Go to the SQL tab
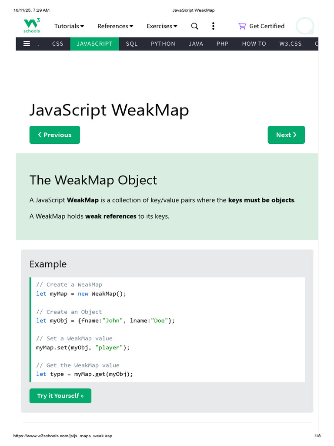This screenshot has height=446, width=334. (132, 44)
